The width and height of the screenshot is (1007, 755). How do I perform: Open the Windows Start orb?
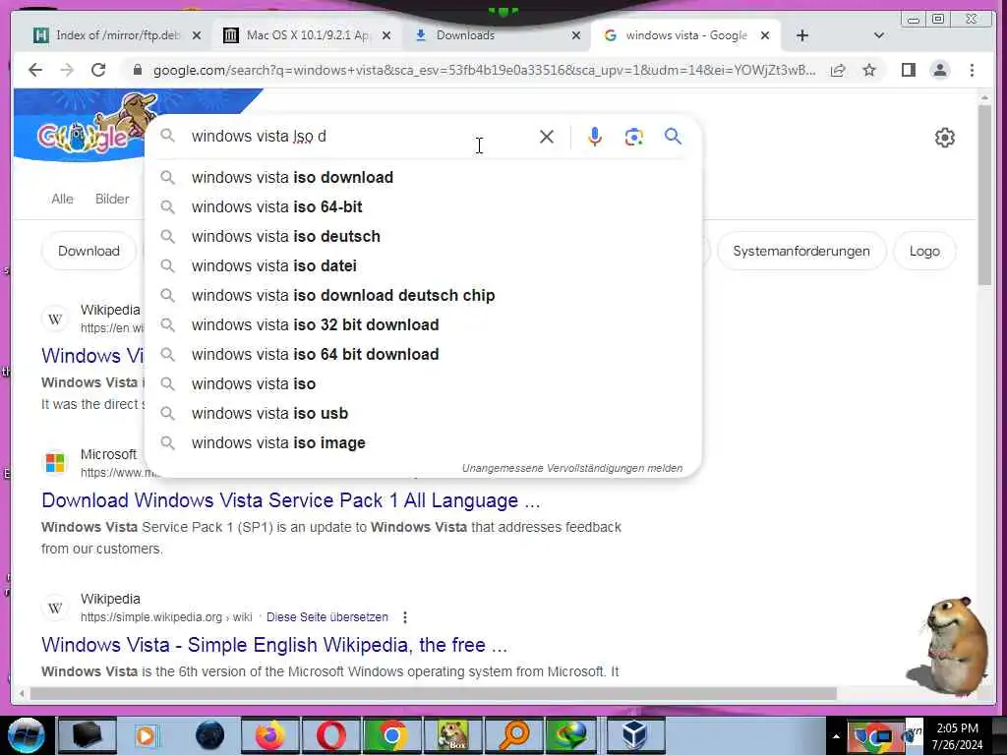pos(27,735)
